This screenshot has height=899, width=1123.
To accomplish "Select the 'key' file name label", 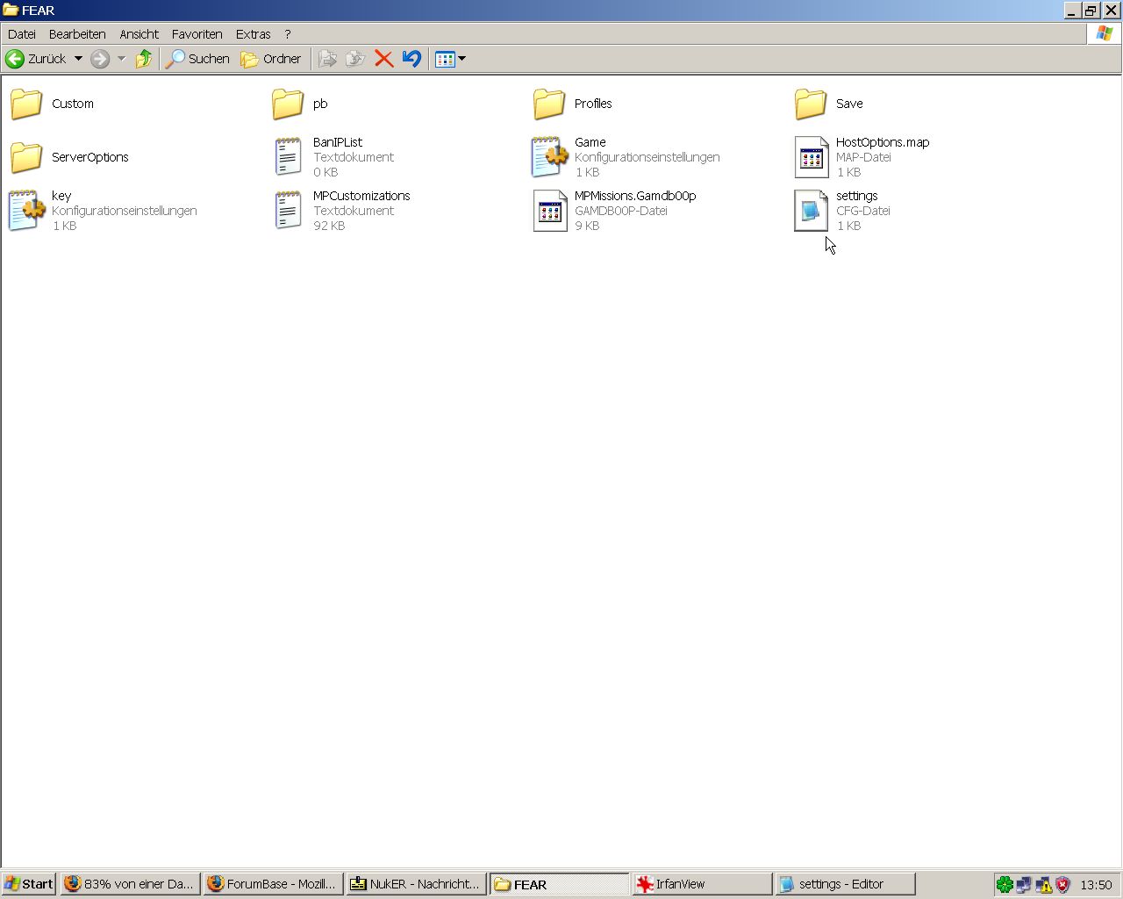I will pyautogui.click(x=61, y=196).
